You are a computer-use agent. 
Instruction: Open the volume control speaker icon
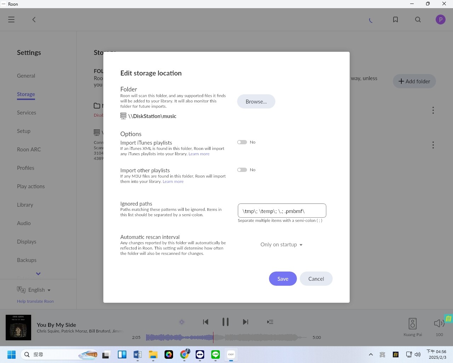pos(439,323)
